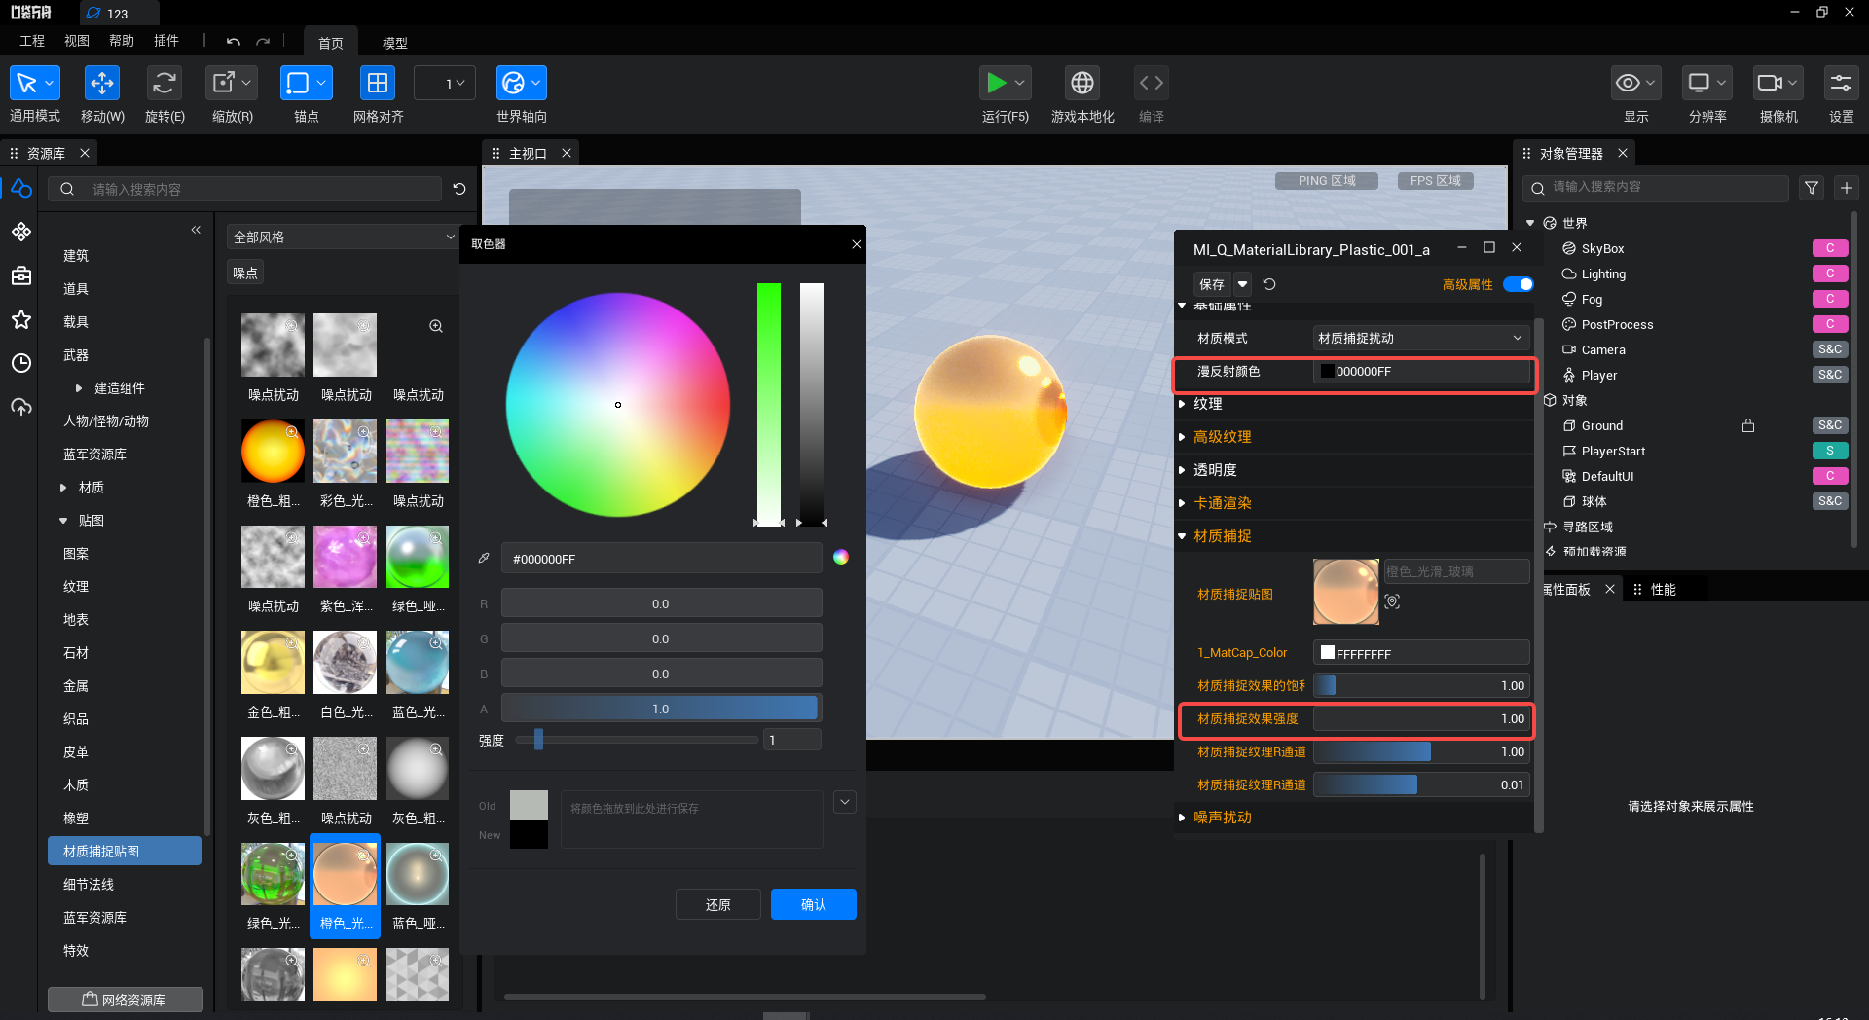
Task: Open the material mode dropdown
Action: pyautogui.click(x=1420, y=338)
